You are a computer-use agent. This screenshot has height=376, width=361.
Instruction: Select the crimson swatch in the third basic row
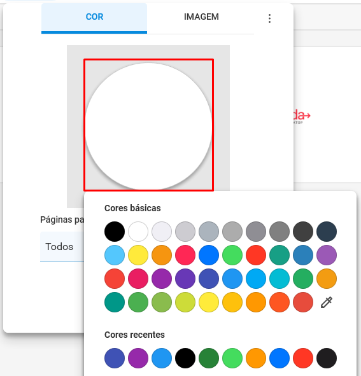coord(138,279)
